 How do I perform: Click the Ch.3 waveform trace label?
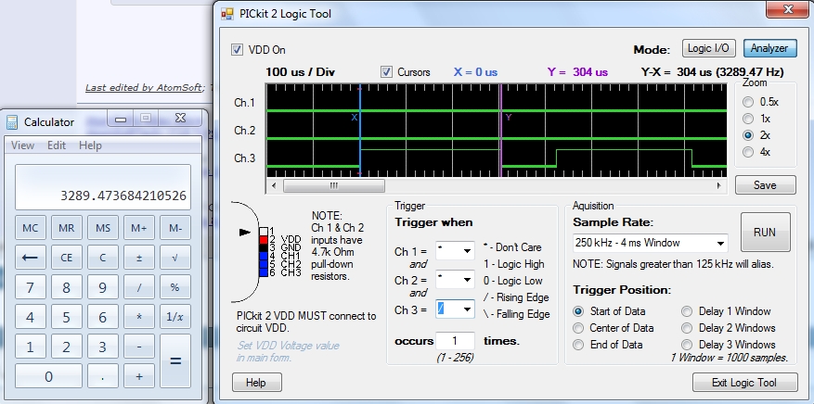(x=244, y=158)
